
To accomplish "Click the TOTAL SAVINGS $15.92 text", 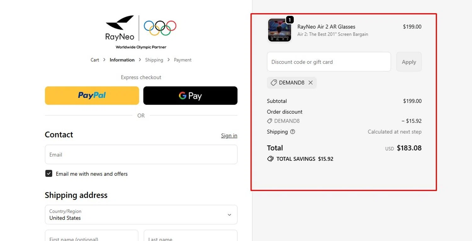I will [x=305, y=159].
